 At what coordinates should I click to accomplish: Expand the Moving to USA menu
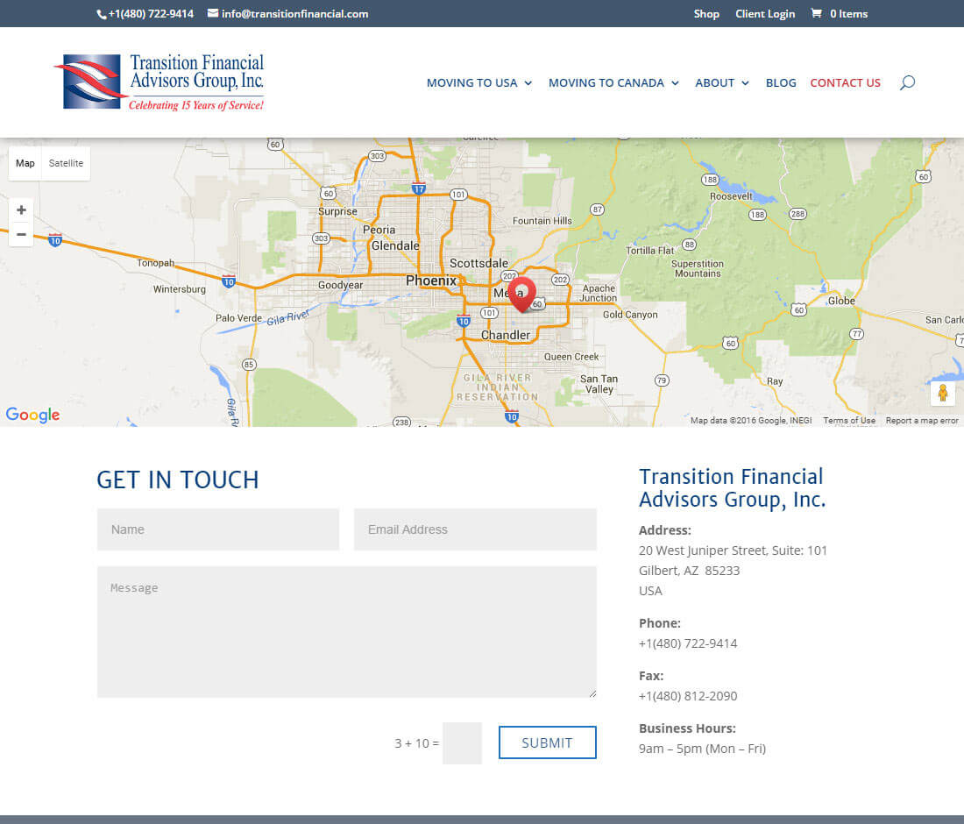point(479,82)
